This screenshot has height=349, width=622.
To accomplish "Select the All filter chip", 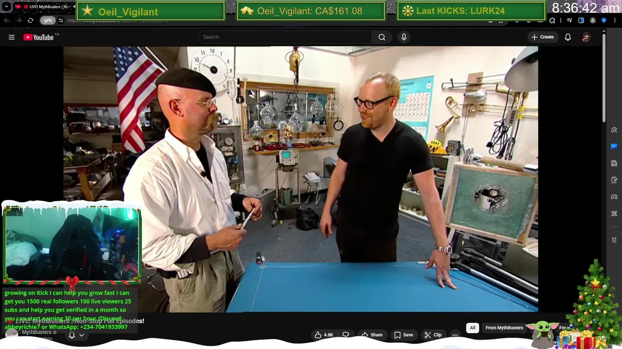I will (472, 328).
